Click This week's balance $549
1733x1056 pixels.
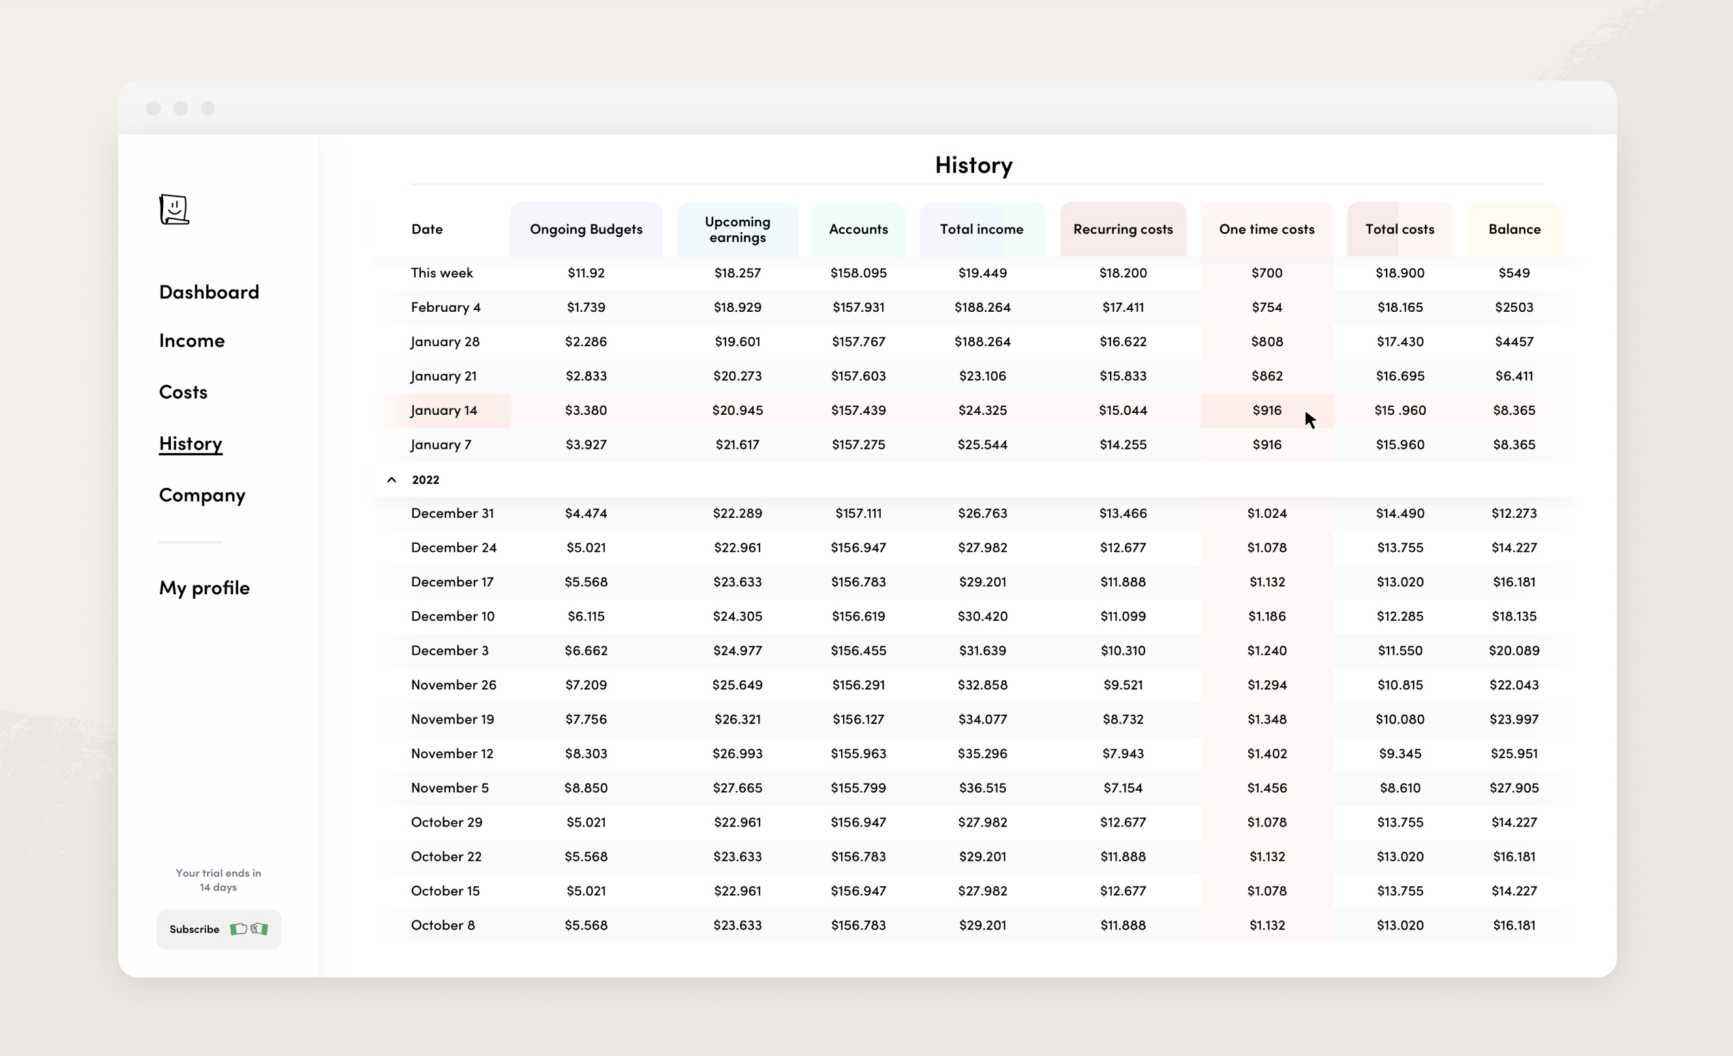click(1514, 273)
